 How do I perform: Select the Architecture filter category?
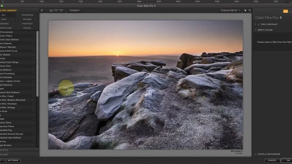coord(6,28)
